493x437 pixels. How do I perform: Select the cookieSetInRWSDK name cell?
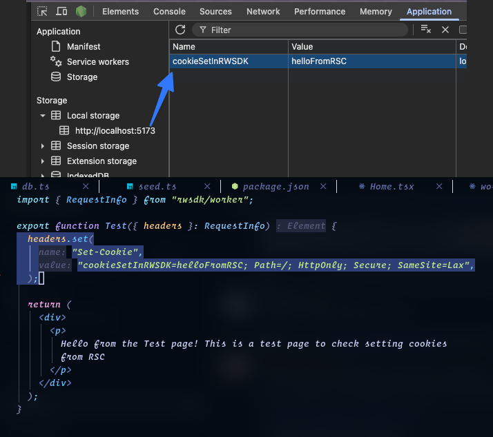[229, 61]
